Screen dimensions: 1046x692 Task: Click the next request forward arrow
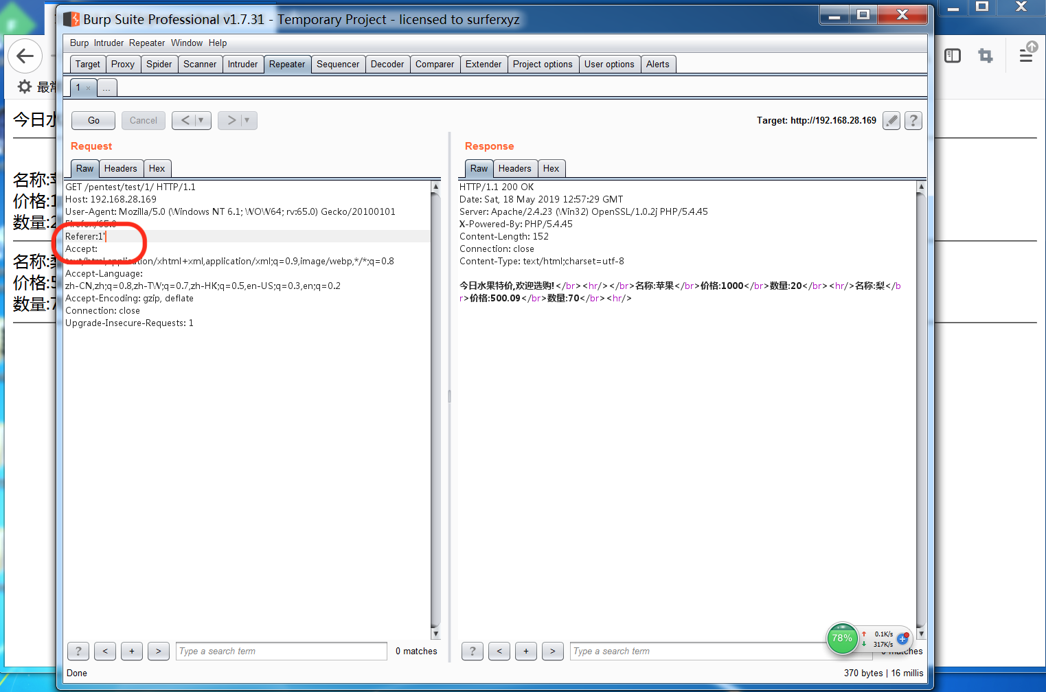(x=231, y=120)
